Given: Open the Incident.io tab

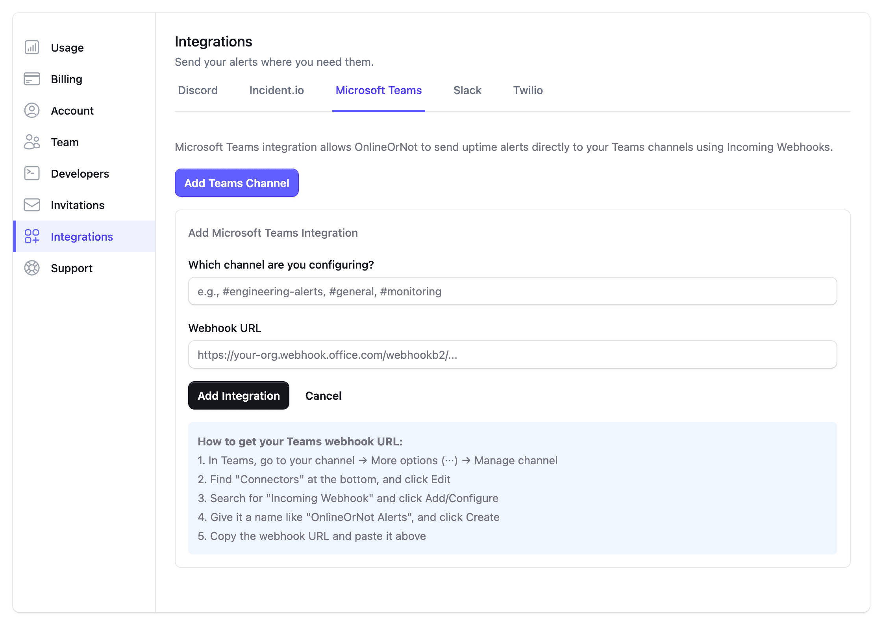Looking at the screenshot, I should coord(276,90).
